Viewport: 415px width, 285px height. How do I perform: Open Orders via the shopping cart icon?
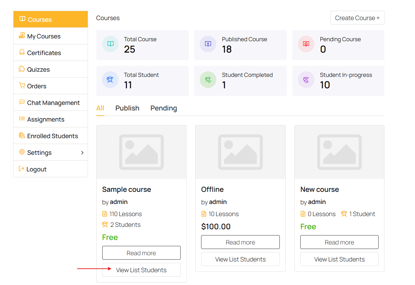pyautogui.click(x=21, y=86)
